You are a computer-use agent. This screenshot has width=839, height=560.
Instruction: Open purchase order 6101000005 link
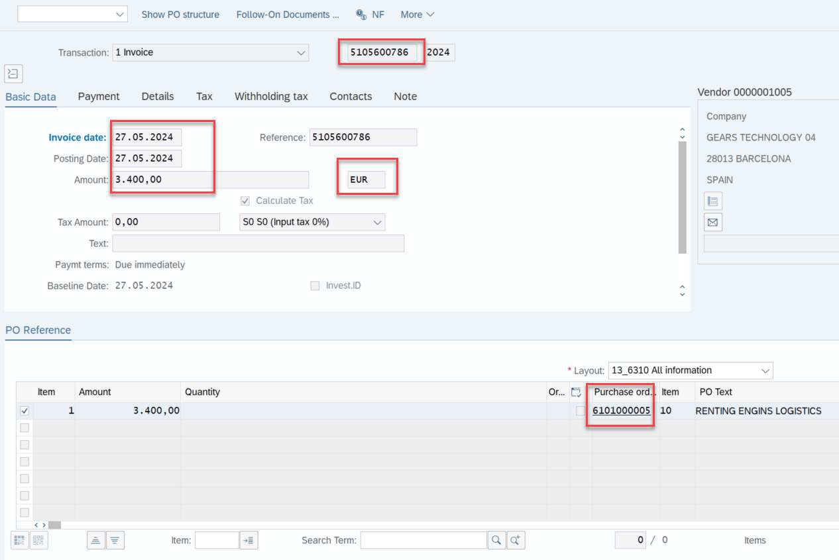coord(621,410)
